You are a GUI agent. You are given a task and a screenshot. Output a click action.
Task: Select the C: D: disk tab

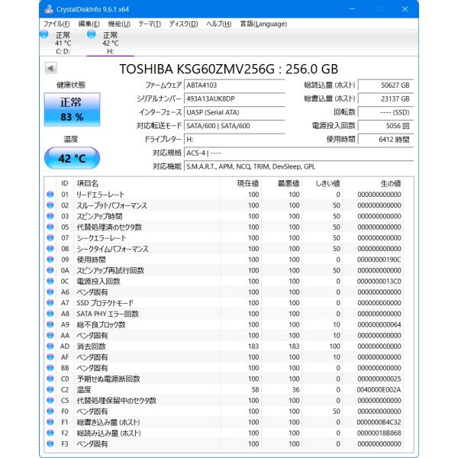click(63, 43)
